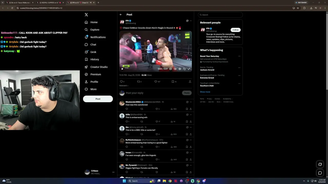Image resolution: width=328 pixels, height=184 pixels.
Task: Reply to Jim's comment
Action: [127, 134]
